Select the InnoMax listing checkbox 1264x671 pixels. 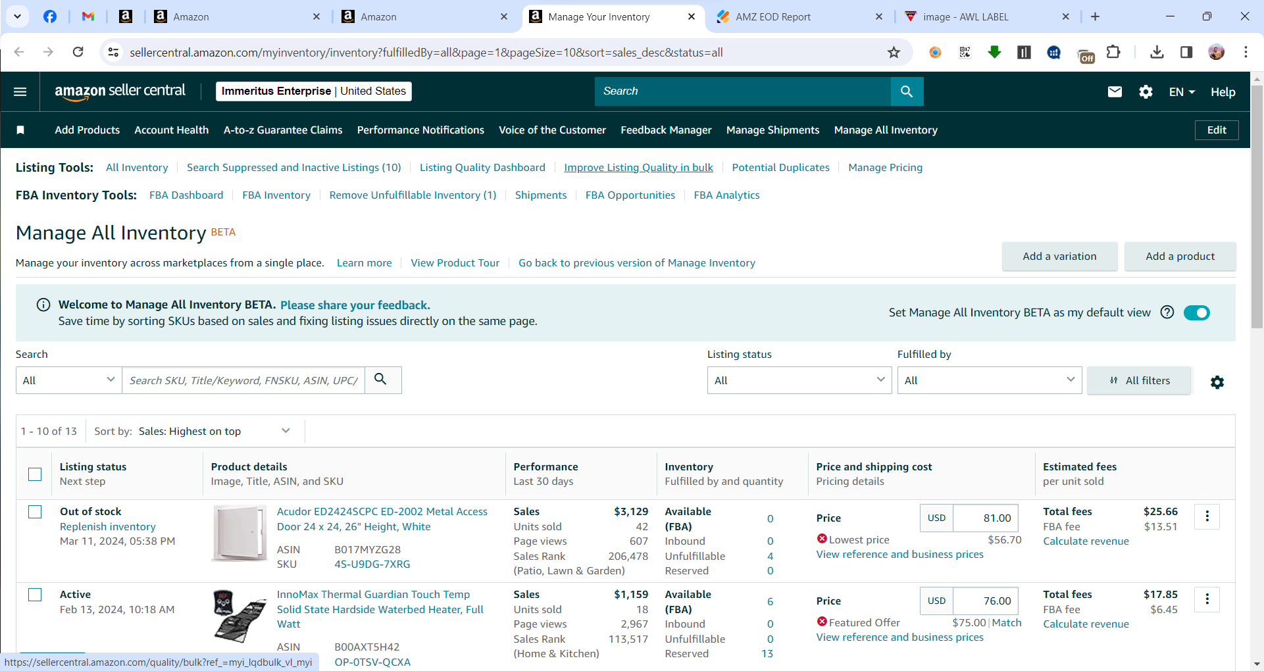tap(35, 595)
